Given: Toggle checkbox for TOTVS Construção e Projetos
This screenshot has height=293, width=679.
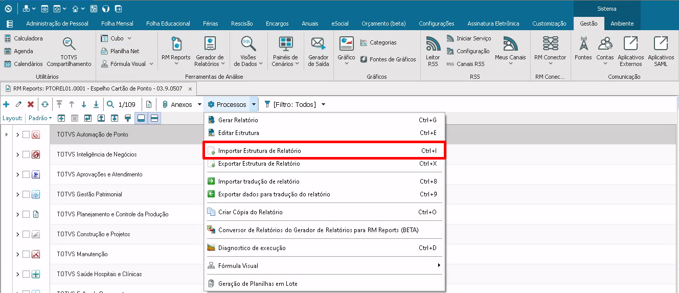Looking at the screenshot, I should click(x=26, y=234).
